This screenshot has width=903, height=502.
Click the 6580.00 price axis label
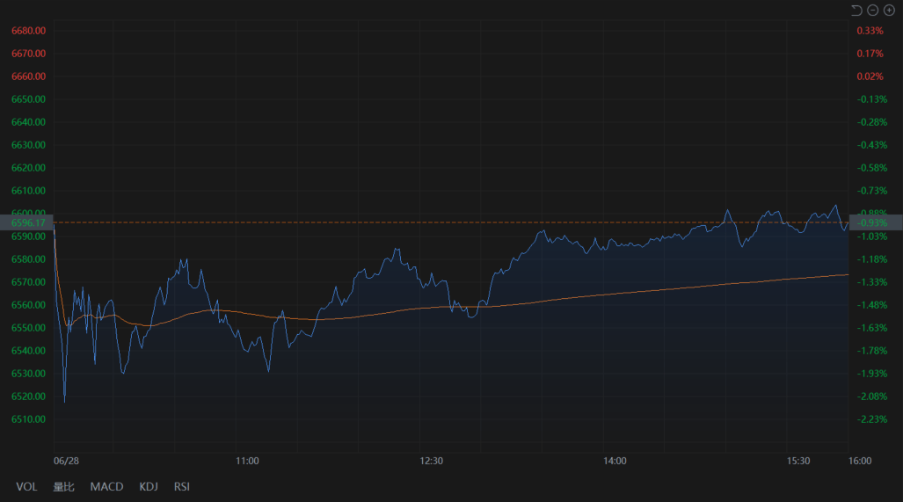point(28,259)
